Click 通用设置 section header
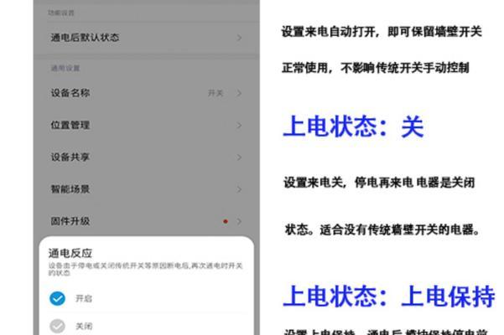The height and width of the screenshot is (335, 504). point(65,68)
